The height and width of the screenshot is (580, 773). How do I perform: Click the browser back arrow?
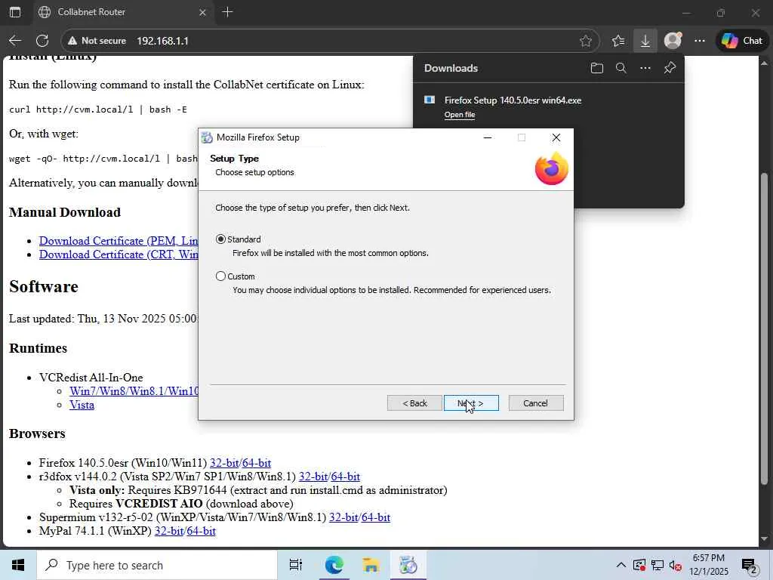pos(15,41)
